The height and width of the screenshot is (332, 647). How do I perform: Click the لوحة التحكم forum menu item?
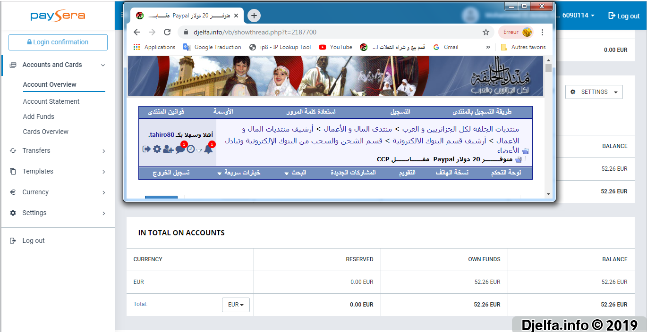pyautogui.click(x=506, y=173)
